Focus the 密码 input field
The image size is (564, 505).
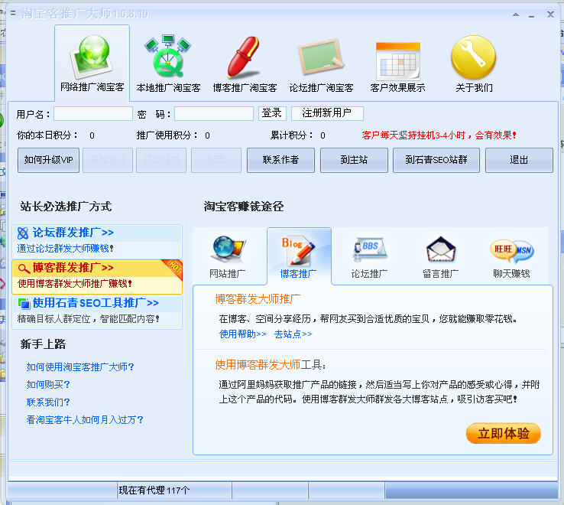[214, 113]
